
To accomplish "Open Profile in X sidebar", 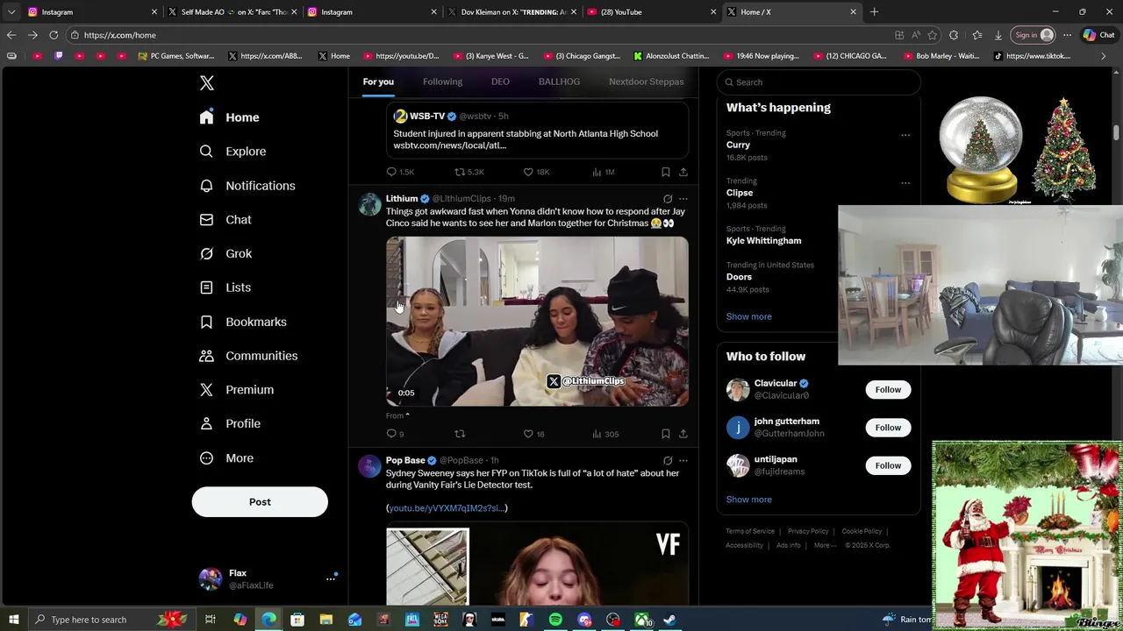I will 230,423.
